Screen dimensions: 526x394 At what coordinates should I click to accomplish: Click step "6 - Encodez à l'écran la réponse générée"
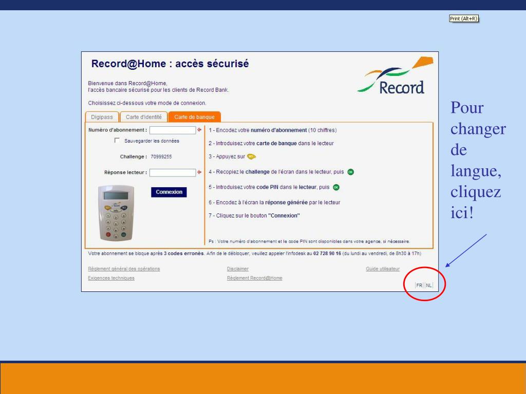click(274, 202)
